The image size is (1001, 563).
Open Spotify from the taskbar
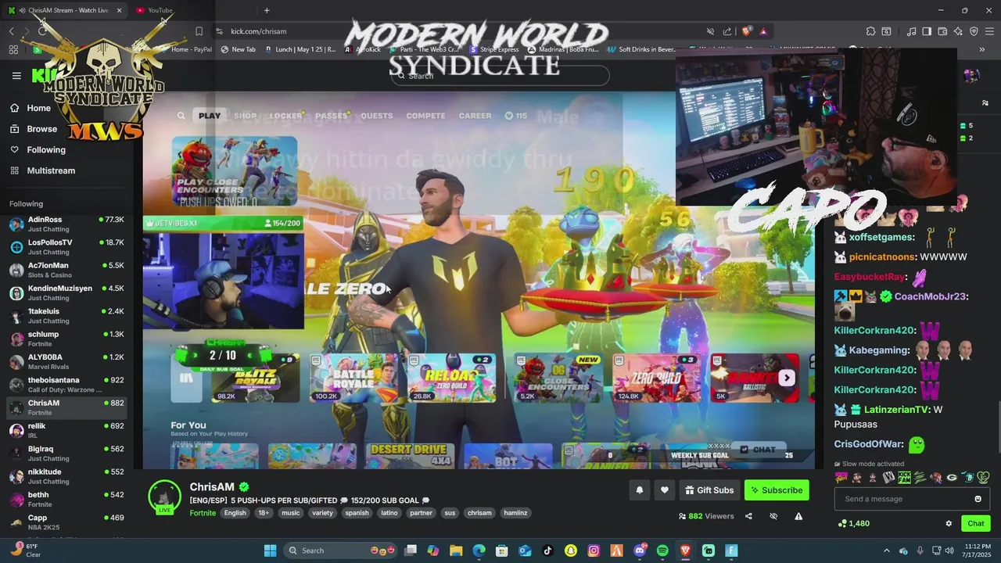[662, 550]
